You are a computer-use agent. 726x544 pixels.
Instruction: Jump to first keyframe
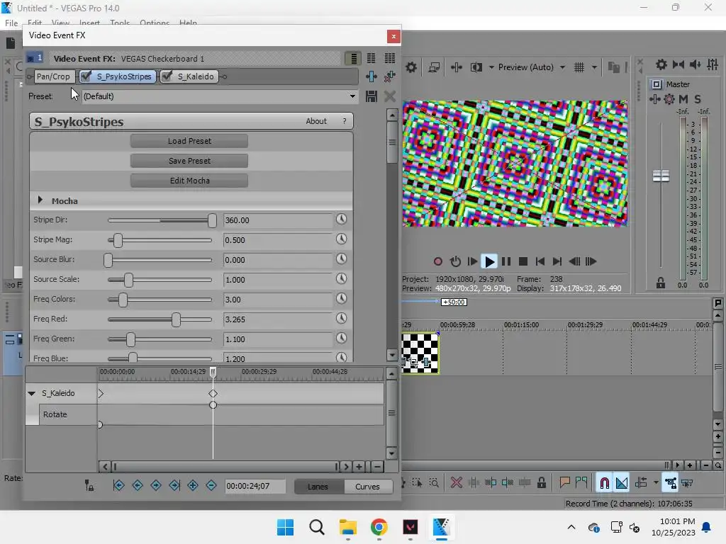pyautogui.click(x=119, y=485)
